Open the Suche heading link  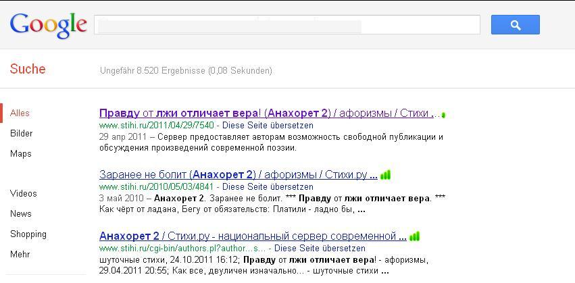tap(28, 69)
